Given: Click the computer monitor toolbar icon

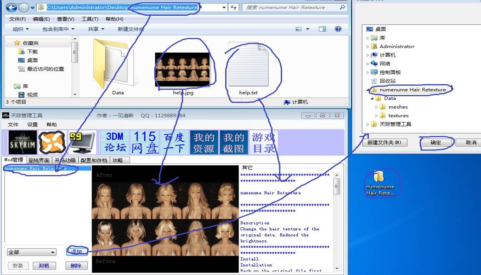Looking at the screenshot, I should point(82,142).
